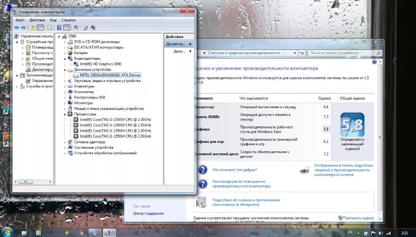Click the Scan for hardware changes icon

76,27
